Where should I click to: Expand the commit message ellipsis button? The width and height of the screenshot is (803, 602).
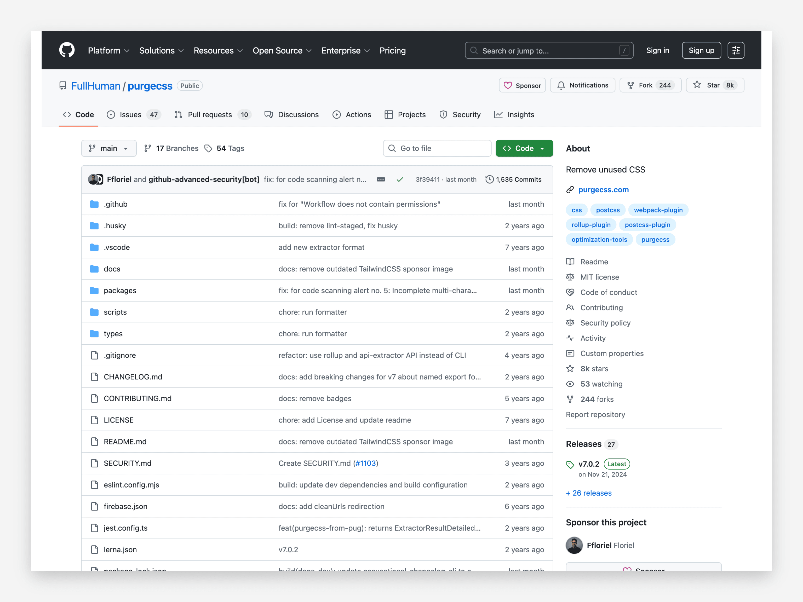[x=380, y=179]
